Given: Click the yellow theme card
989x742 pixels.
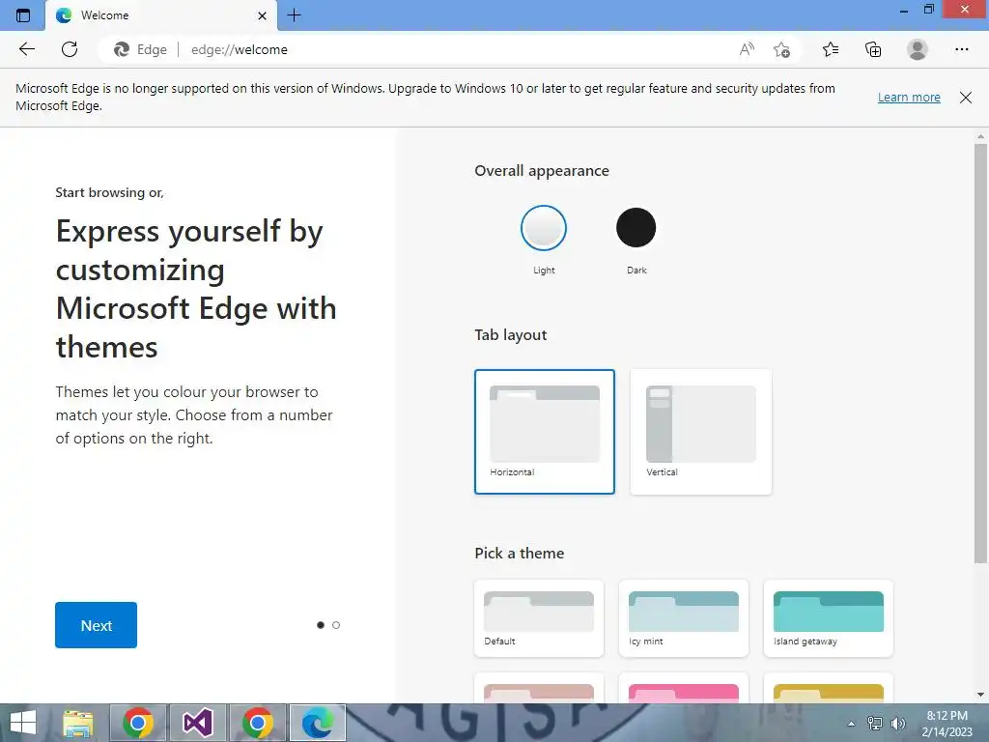Looking at the screenshot, I should 828,689.
